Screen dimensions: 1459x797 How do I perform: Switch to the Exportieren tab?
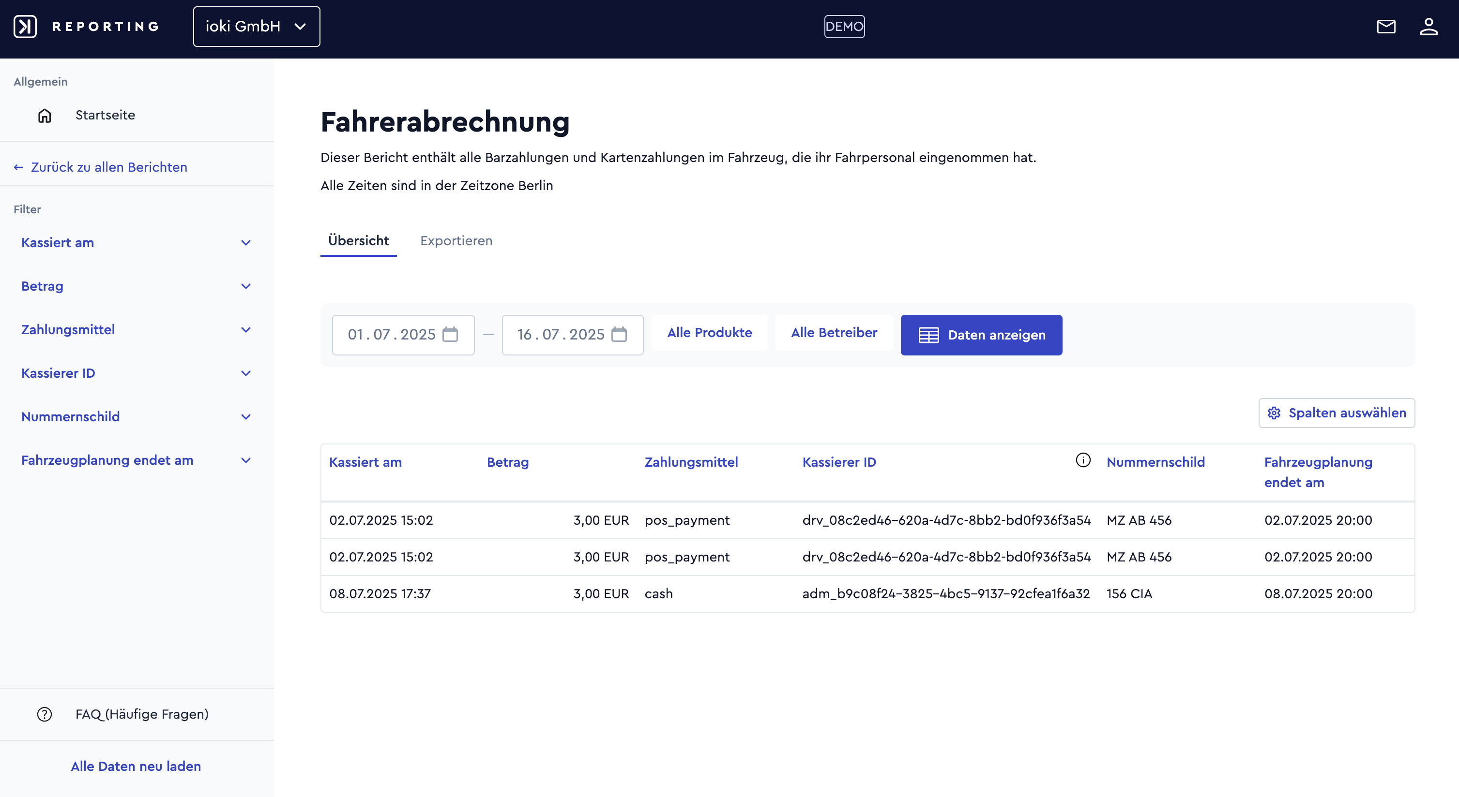pos(456,241)
